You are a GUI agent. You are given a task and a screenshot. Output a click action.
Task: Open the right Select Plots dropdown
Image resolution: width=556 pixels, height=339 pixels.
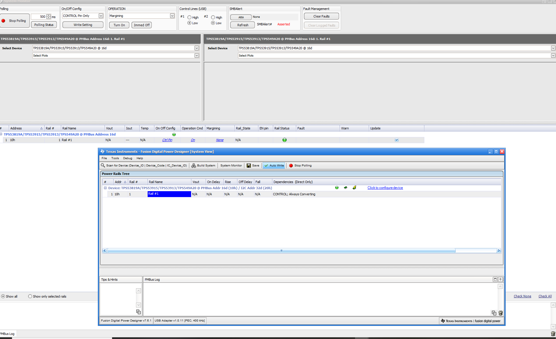(553, 55)
